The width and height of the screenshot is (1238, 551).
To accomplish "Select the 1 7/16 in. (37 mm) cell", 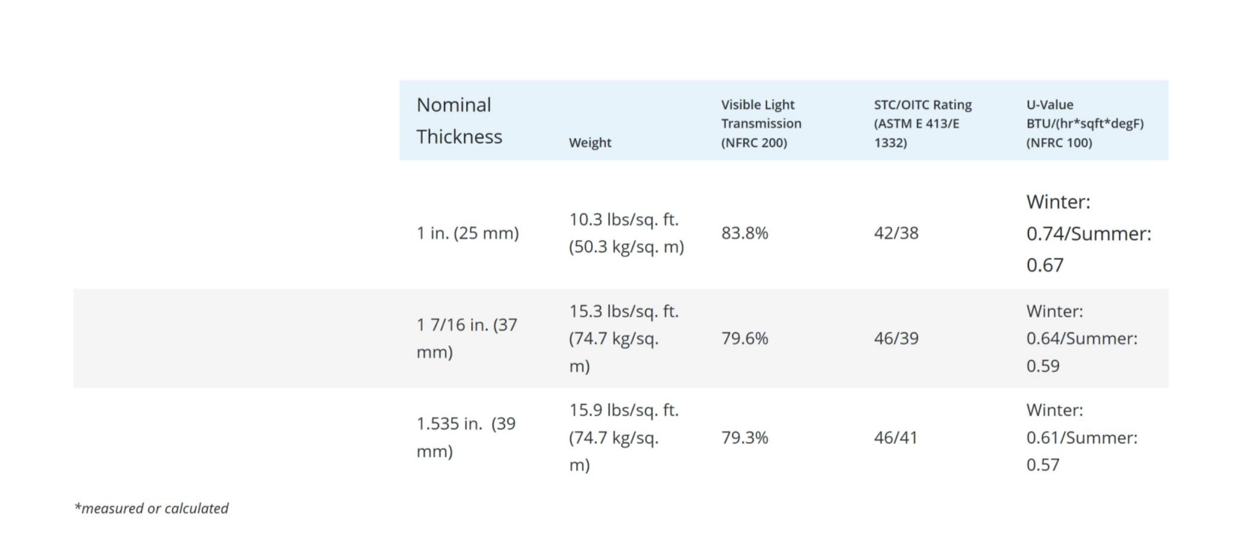I will 467,338.
